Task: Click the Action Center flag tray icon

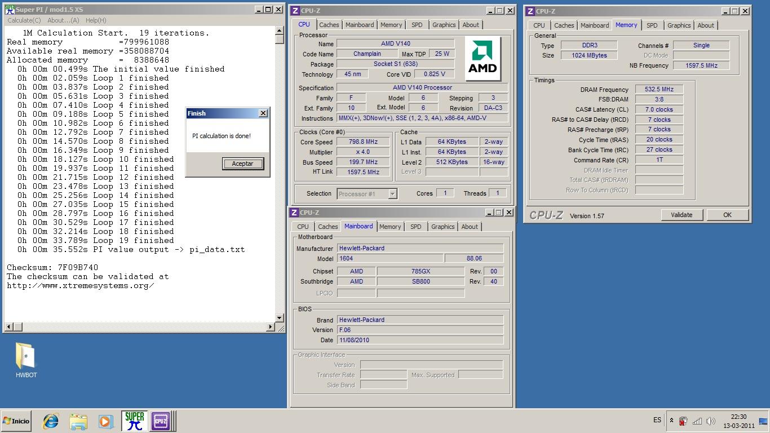Action: point(683,421)
